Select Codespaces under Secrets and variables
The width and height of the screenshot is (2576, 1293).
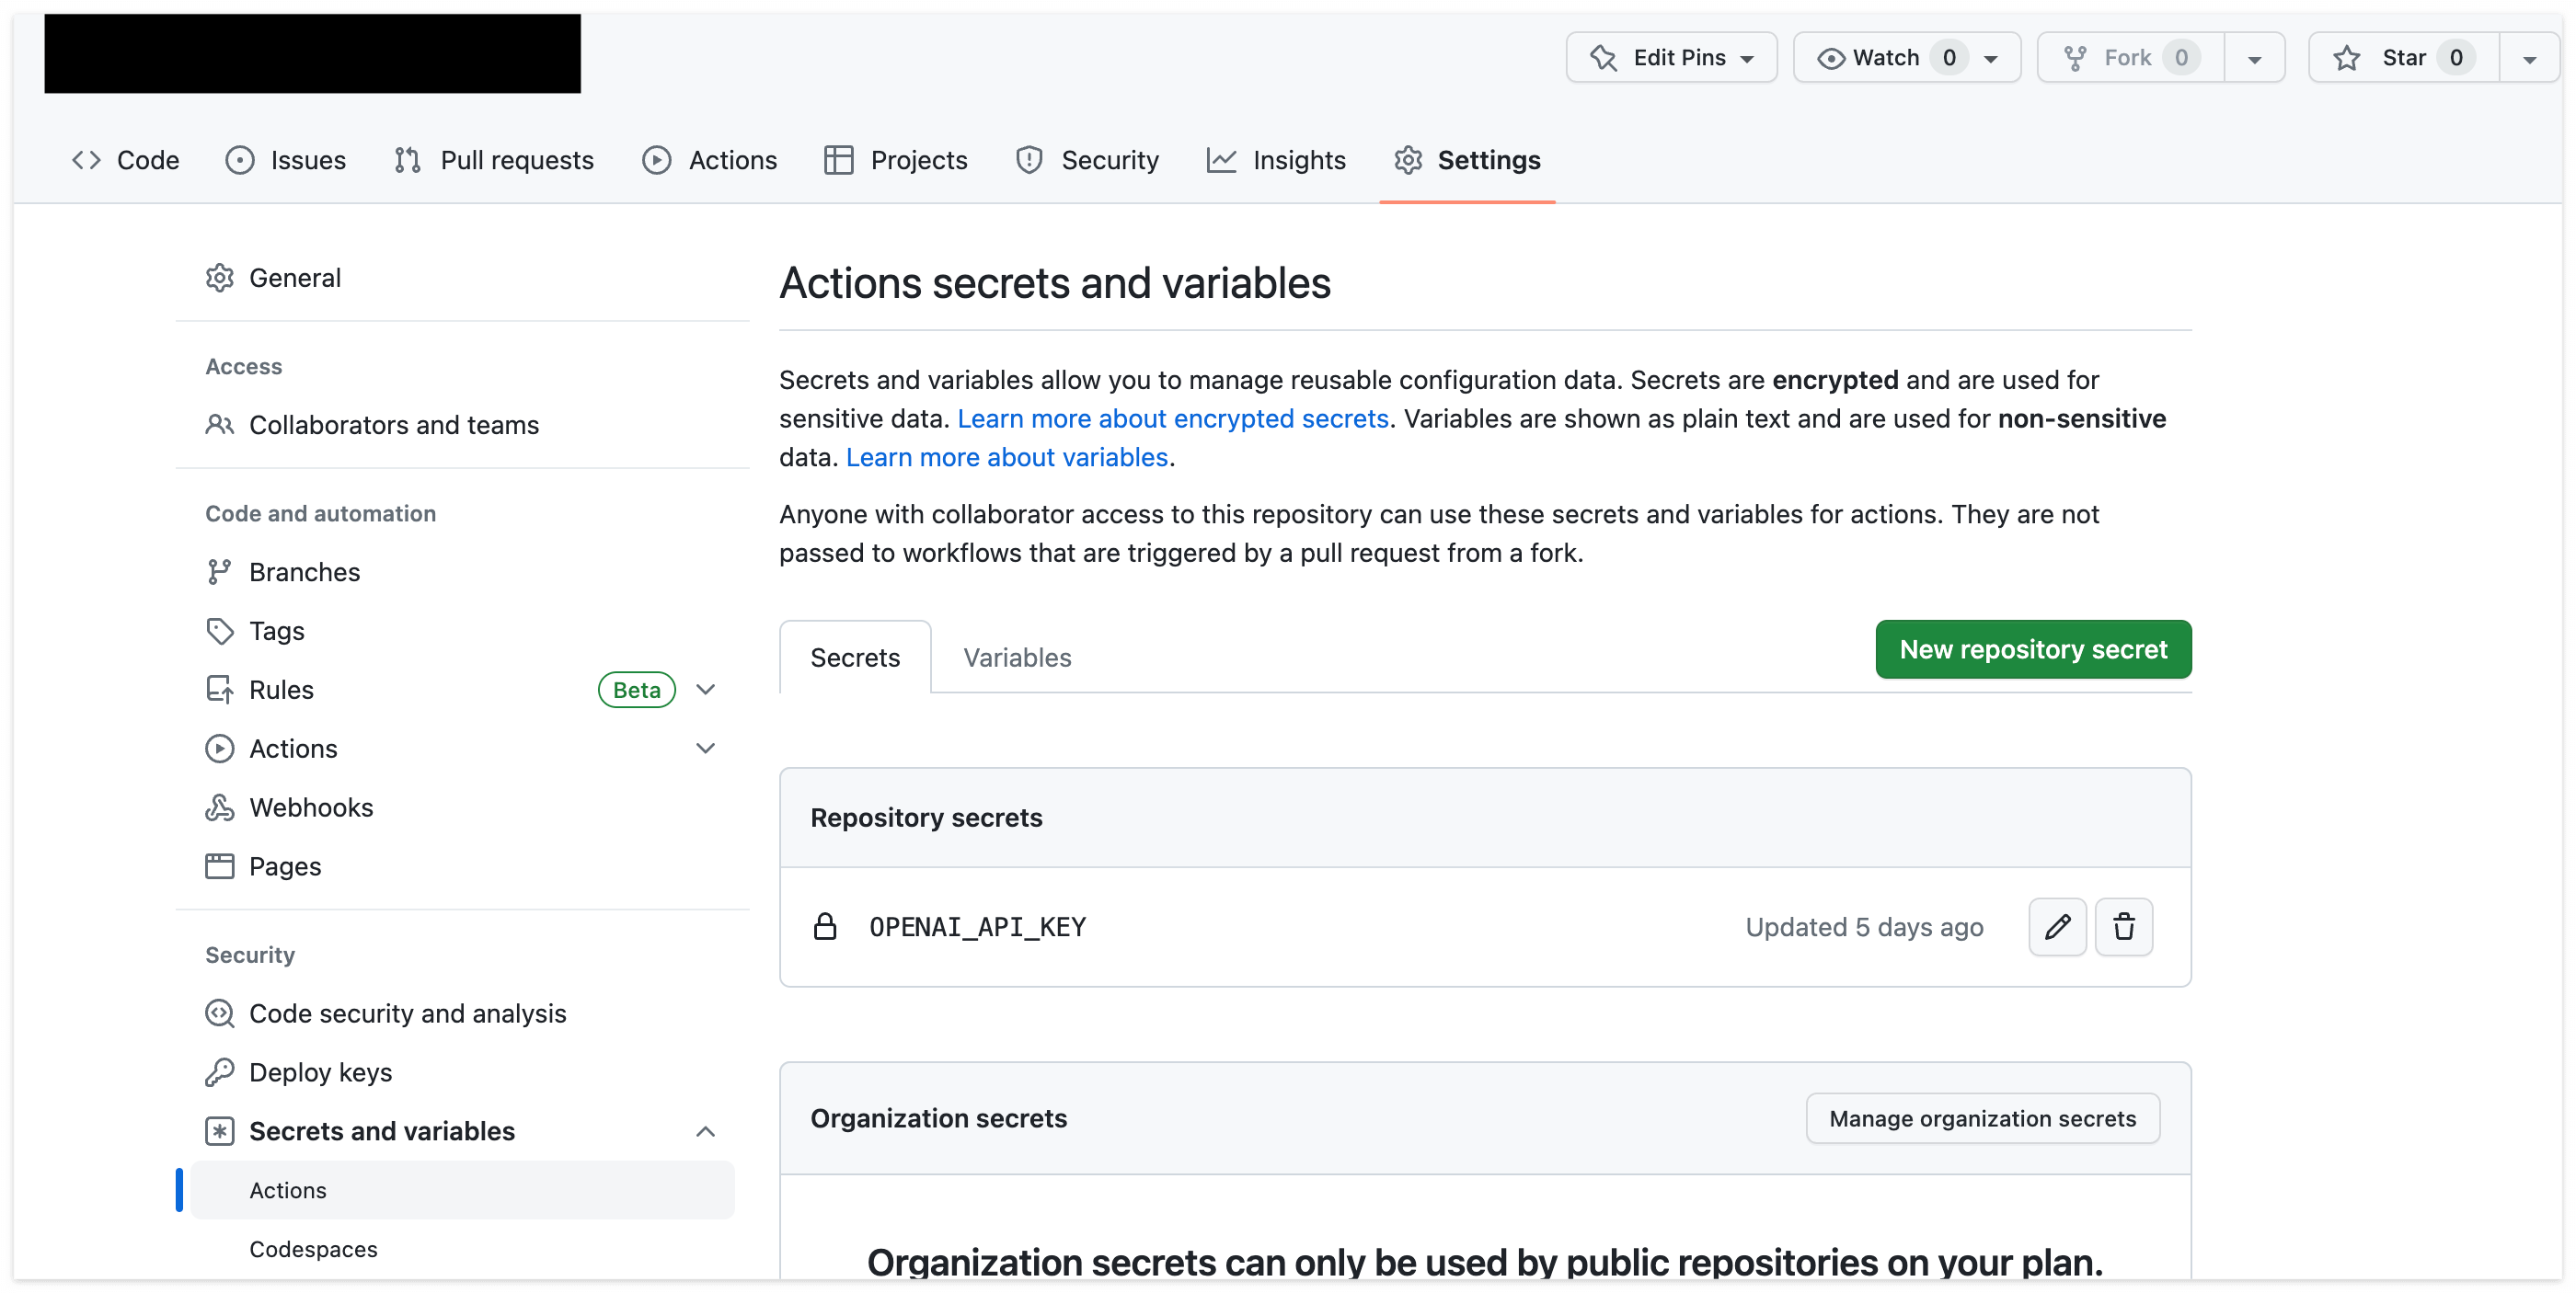click(313, 1249)
